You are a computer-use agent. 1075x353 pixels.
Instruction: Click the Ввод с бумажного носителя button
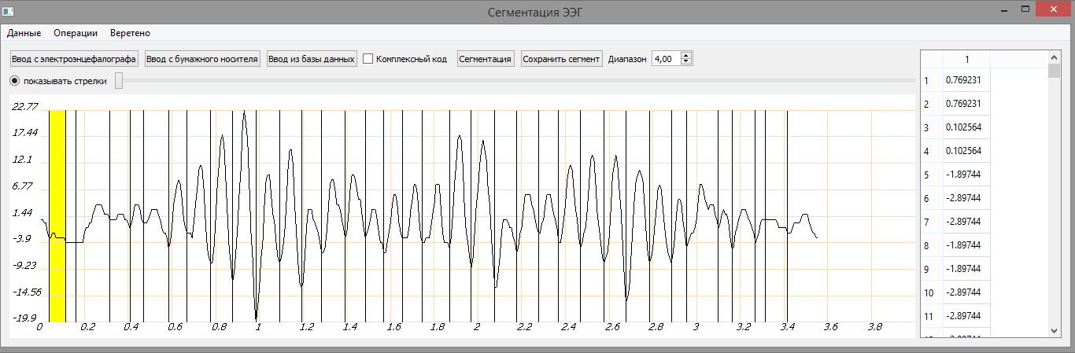(202, 59)
